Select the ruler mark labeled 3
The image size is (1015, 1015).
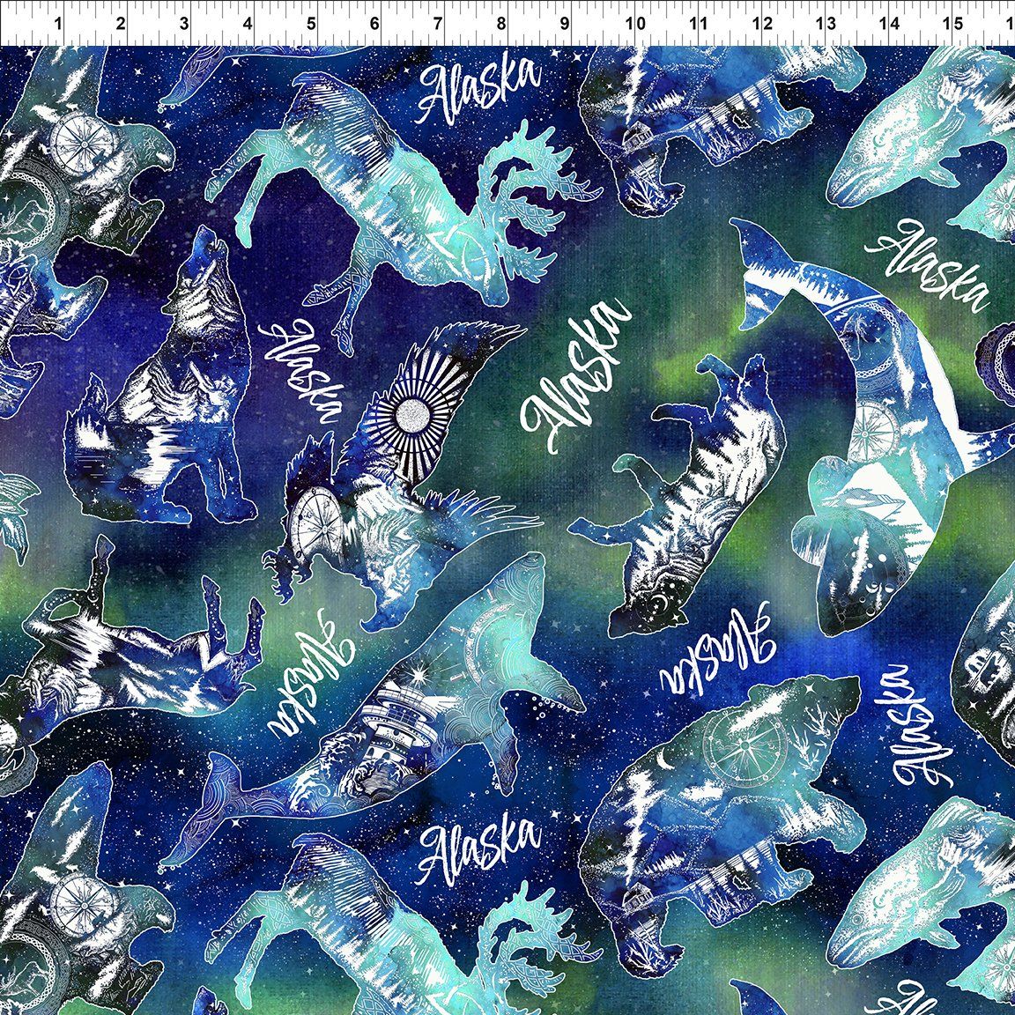point(184,24)
